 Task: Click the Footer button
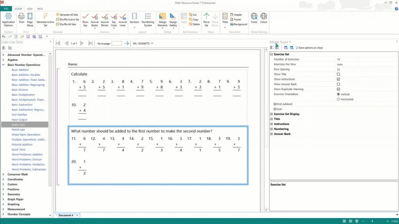click(236, 19)
